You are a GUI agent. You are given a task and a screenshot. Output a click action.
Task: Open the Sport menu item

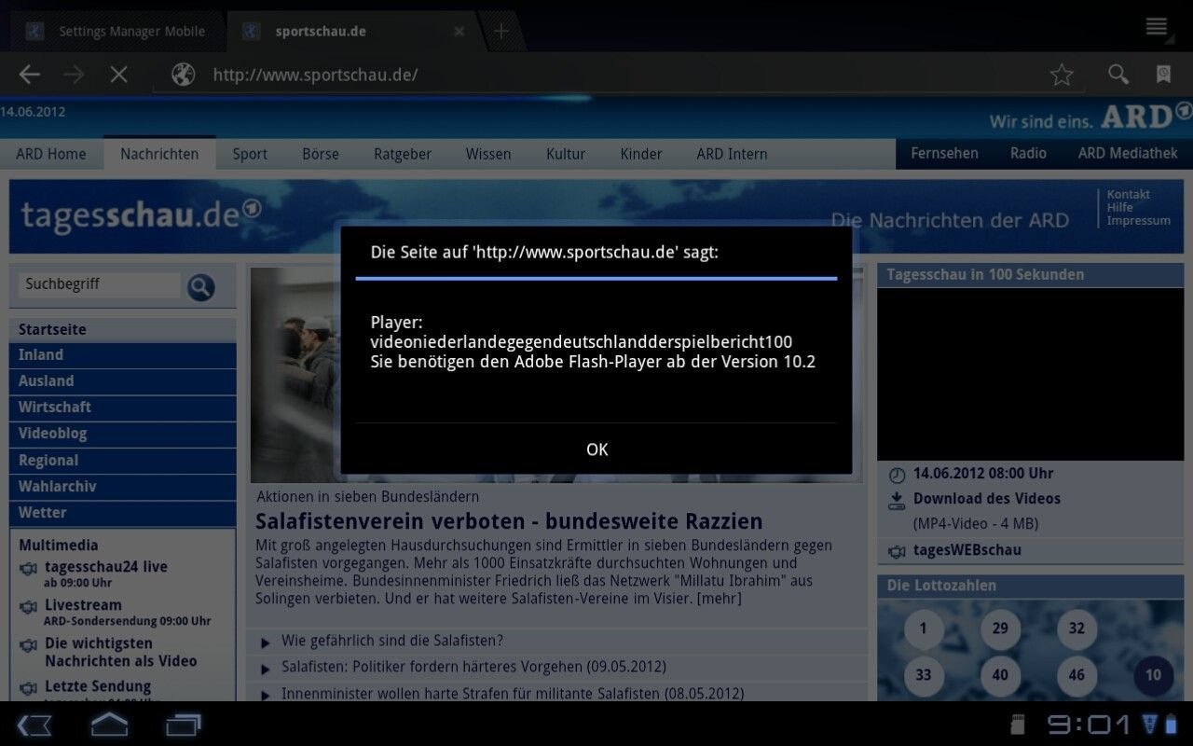[250, 154]
